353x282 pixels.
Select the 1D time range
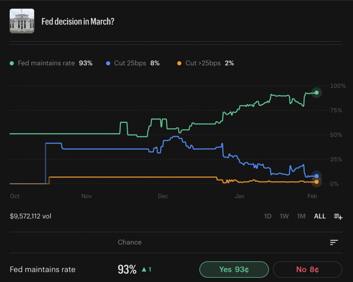267,216
